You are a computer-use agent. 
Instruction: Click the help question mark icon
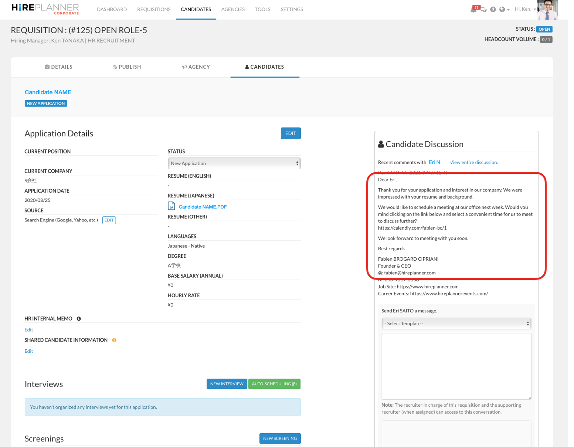pos(493,10)
